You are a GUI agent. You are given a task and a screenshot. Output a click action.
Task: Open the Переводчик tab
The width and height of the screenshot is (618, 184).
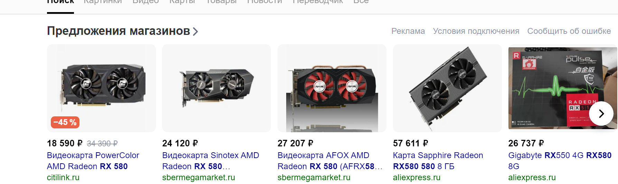[x=318, y=2]
